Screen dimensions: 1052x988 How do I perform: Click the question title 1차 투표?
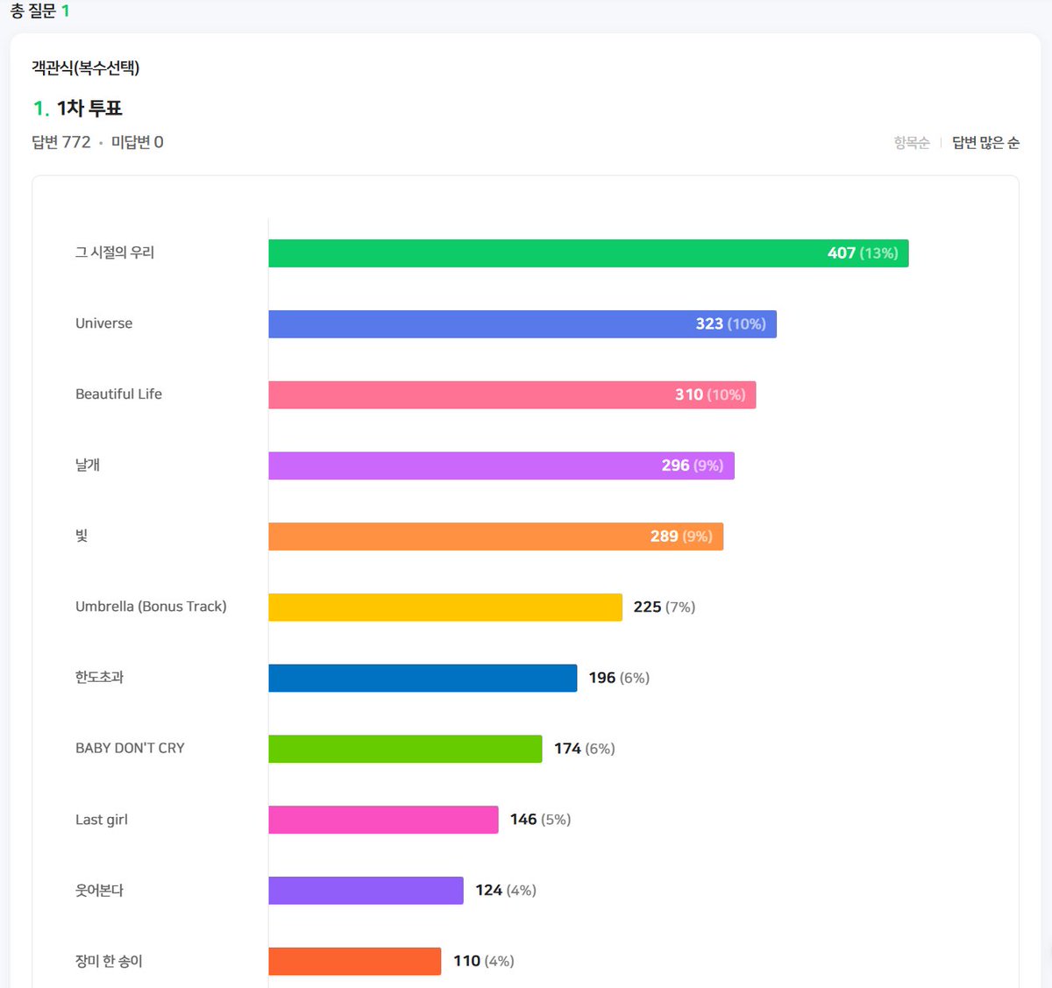click(x=89, y=109)
